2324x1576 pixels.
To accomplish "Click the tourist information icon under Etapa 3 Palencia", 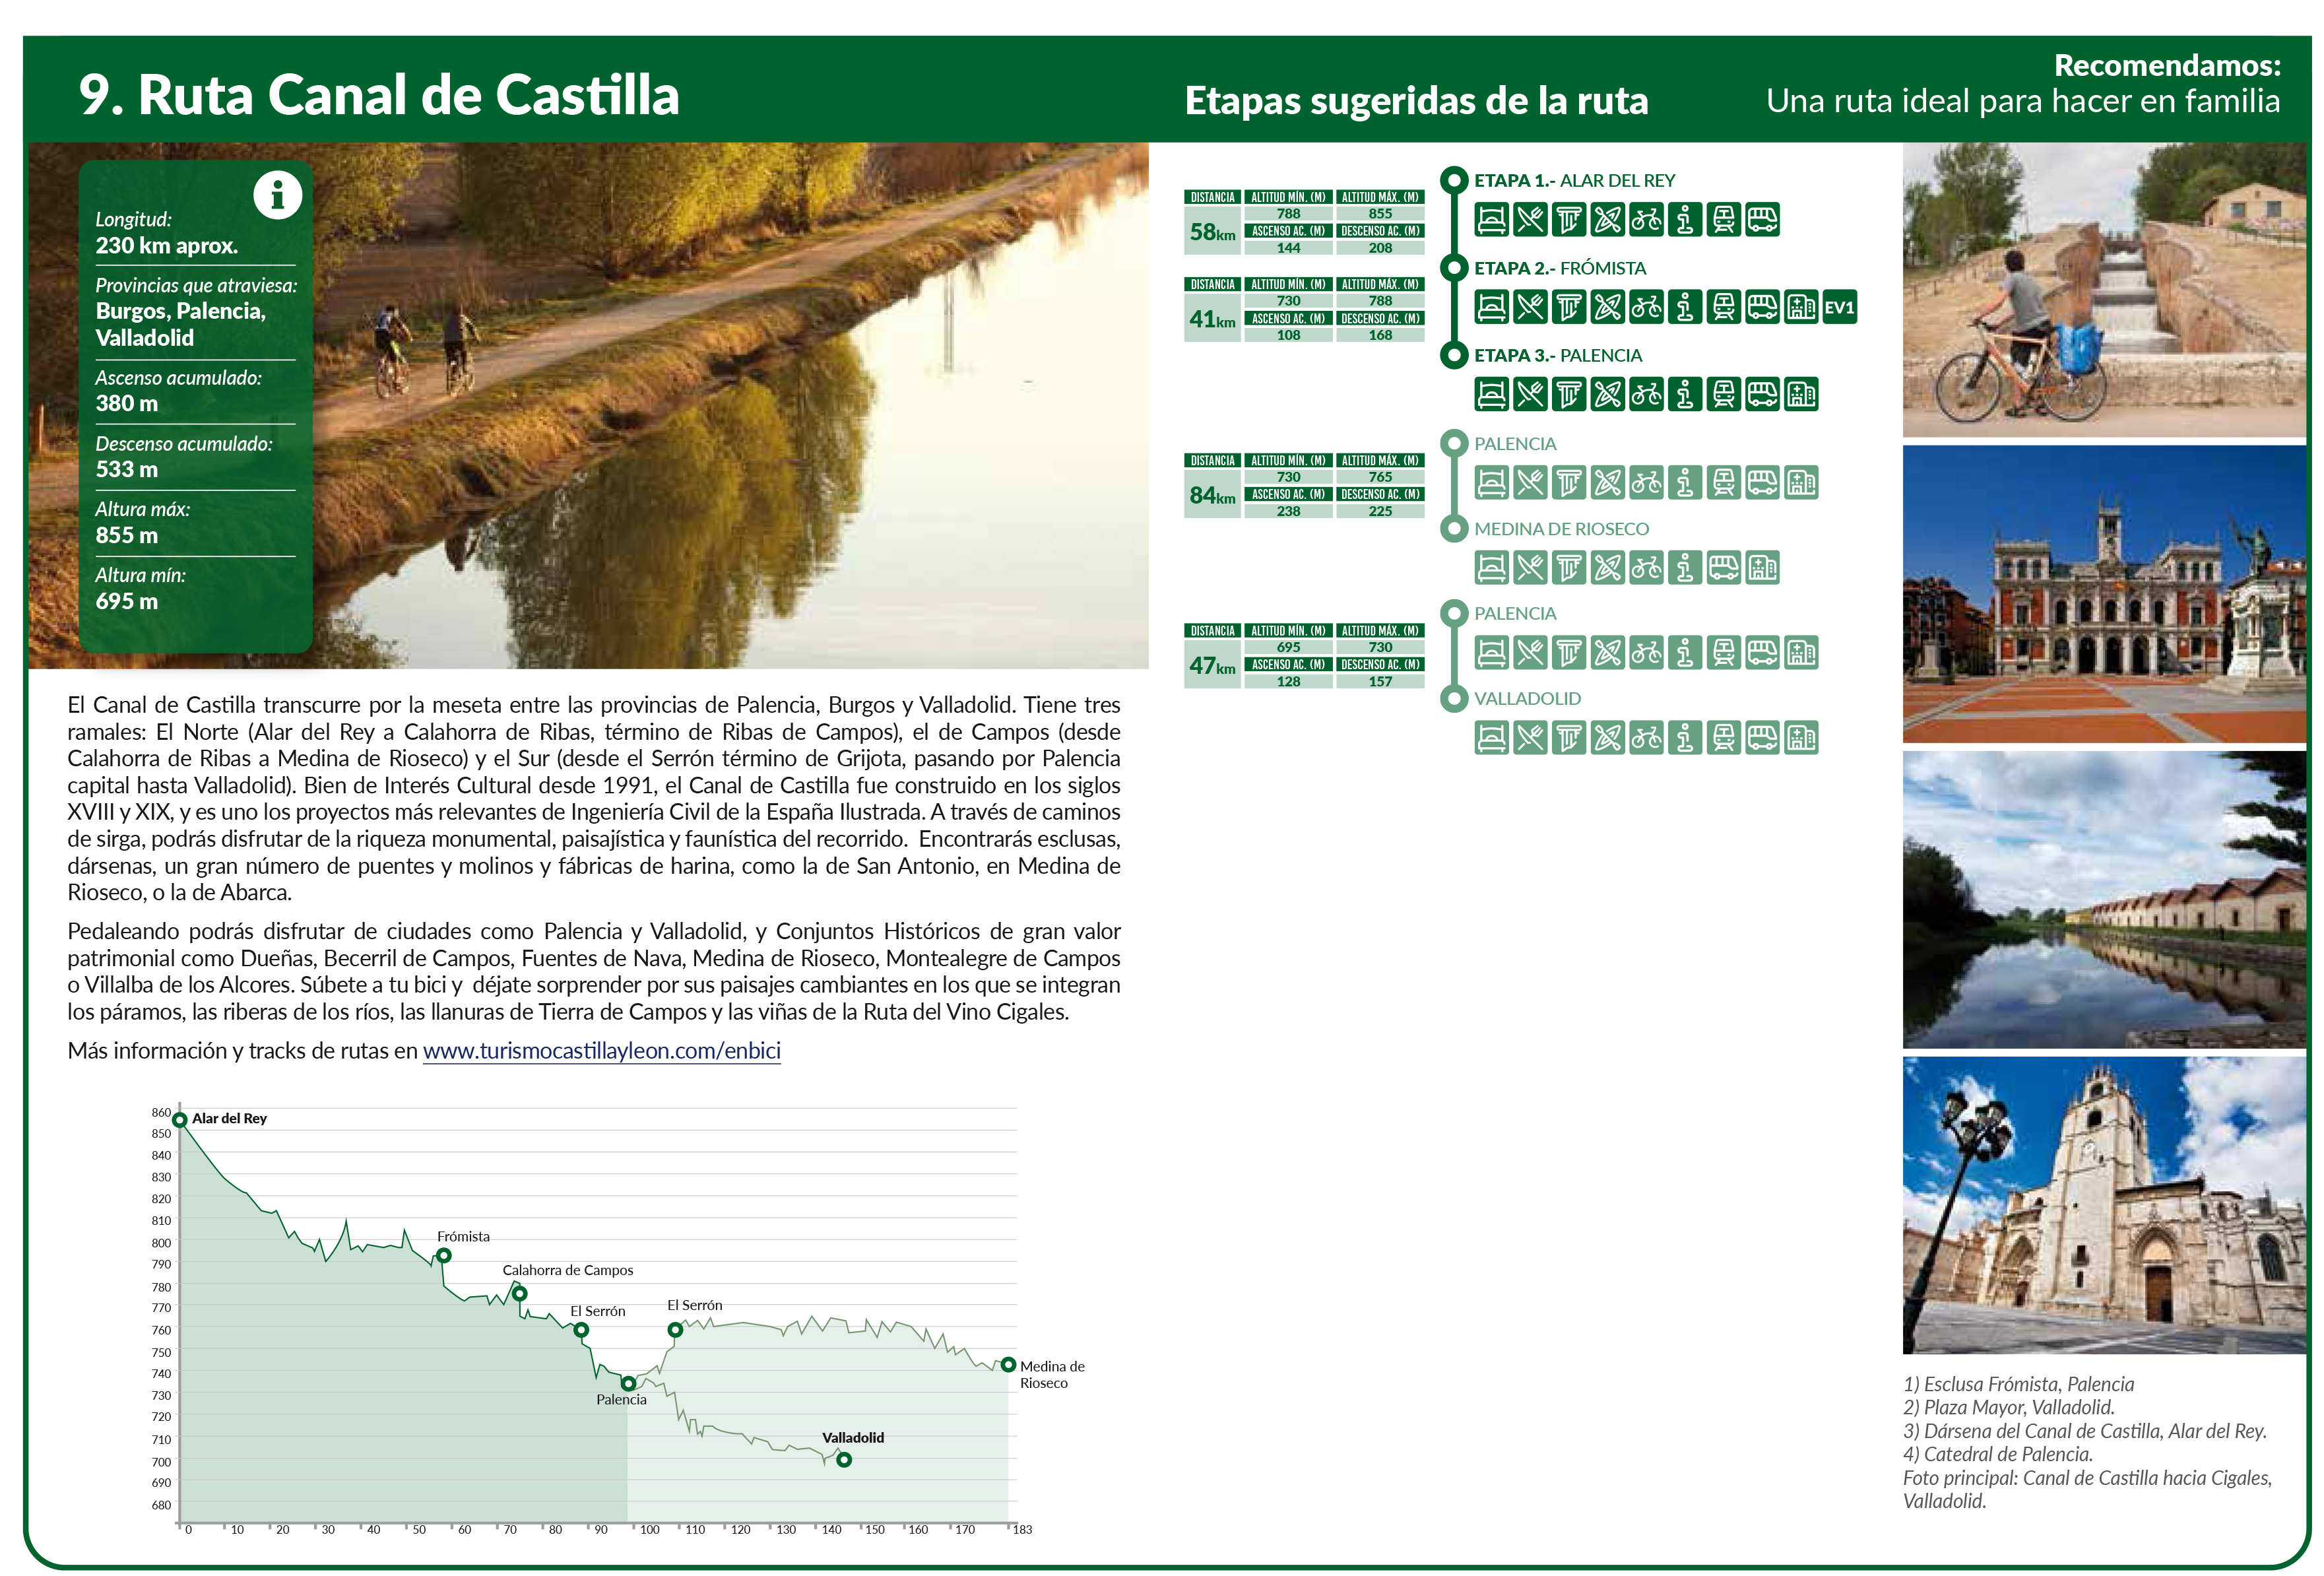I will tap(1685, 394).
